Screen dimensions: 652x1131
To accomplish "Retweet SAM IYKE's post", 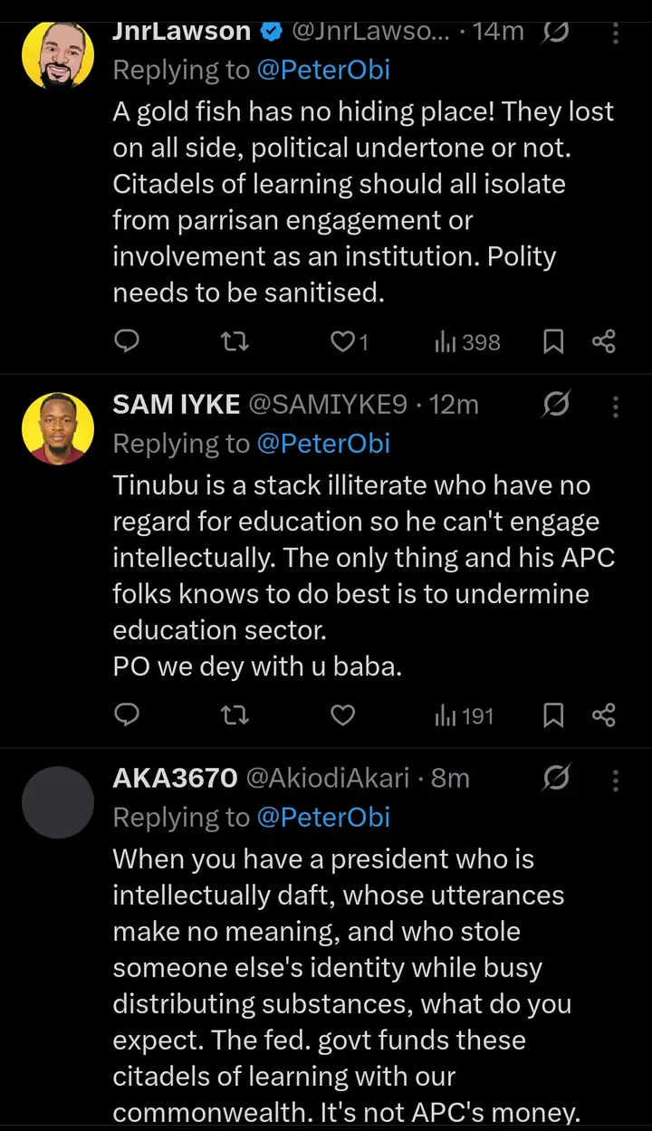I will [235, 716].
